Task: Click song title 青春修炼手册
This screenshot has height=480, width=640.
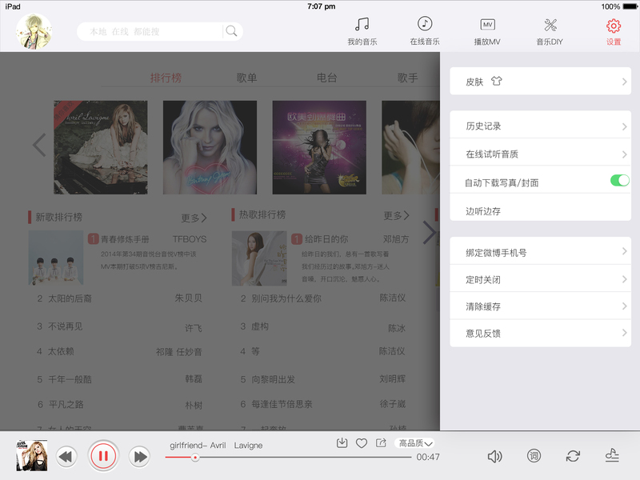Action: tap(125, 239)
